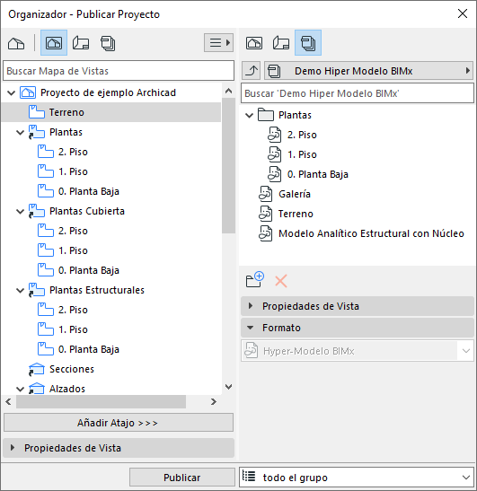The image size is (477, 491).
Task: Select the Plantas folder in publisher set
Action: 295,115
